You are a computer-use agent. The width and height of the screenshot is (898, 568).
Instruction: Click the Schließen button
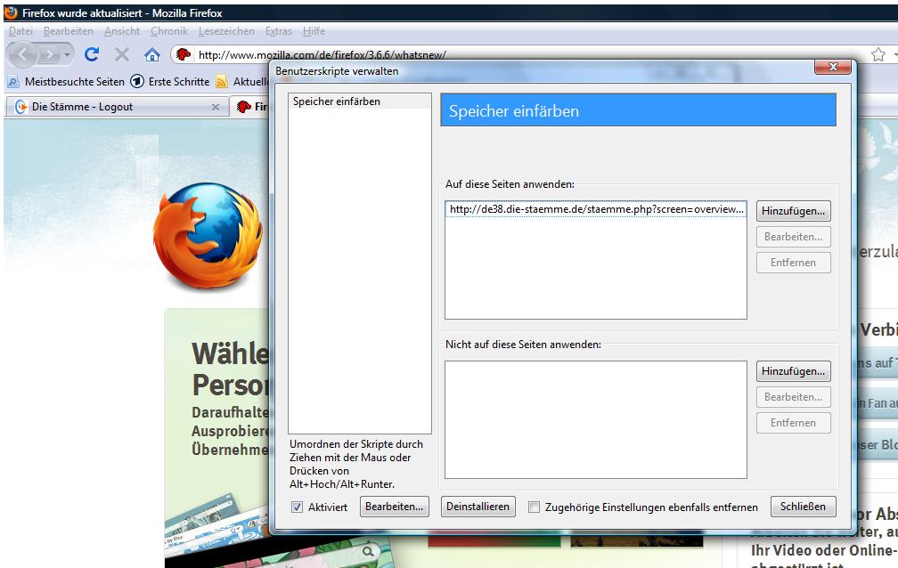[803, 507]
